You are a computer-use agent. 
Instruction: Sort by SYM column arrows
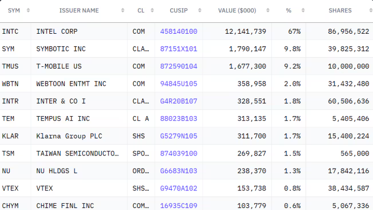[x=29, y=10]
